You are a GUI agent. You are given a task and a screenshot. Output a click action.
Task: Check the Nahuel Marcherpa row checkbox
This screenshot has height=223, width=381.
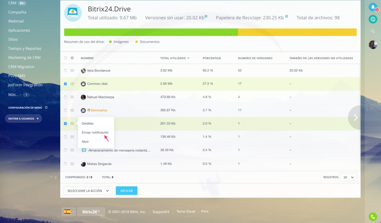point(65,97)
